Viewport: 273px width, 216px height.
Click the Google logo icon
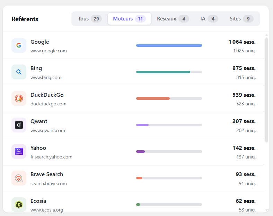click(x=19, y=45)
